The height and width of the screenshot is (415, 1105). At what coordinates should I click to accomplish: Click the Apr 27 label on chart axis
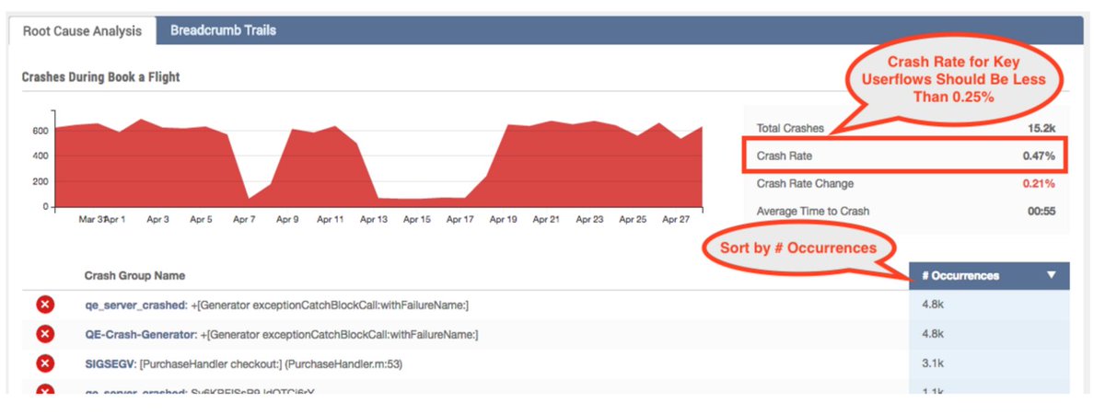[x=676, y=220]
